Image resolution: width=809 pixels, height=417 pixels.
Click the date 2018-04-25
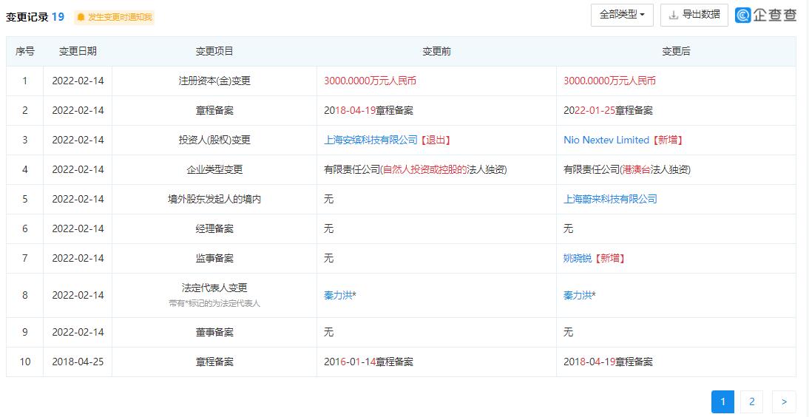pos(78,362)
